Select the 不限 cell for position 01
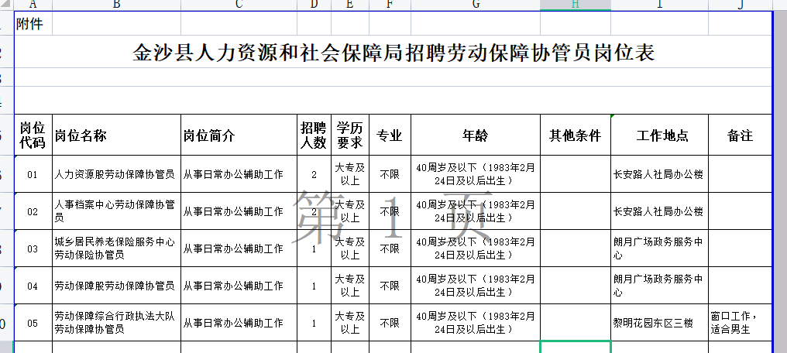Screen dimensions: 787x353 [390, 174]
